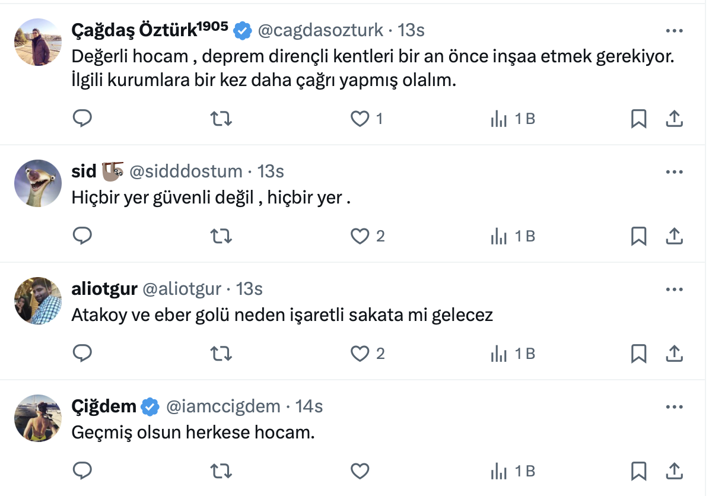
Task: Open the 14s timestamp on Çiğdem's tweet
Action: [x=309, y=406]
